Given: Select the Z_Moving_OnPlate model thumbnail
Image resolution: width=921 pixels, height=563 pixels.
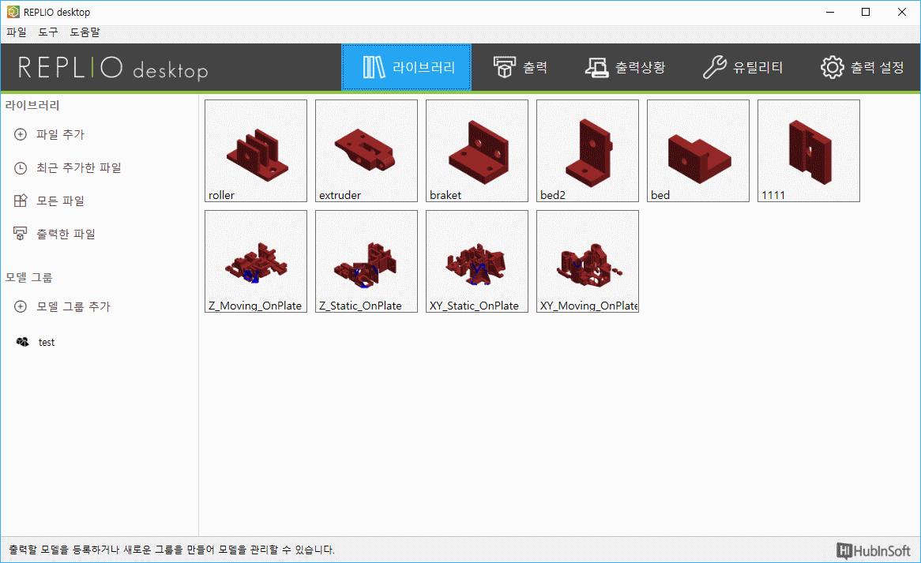Looking at the screenshot, I should click(x=256, y=261).
